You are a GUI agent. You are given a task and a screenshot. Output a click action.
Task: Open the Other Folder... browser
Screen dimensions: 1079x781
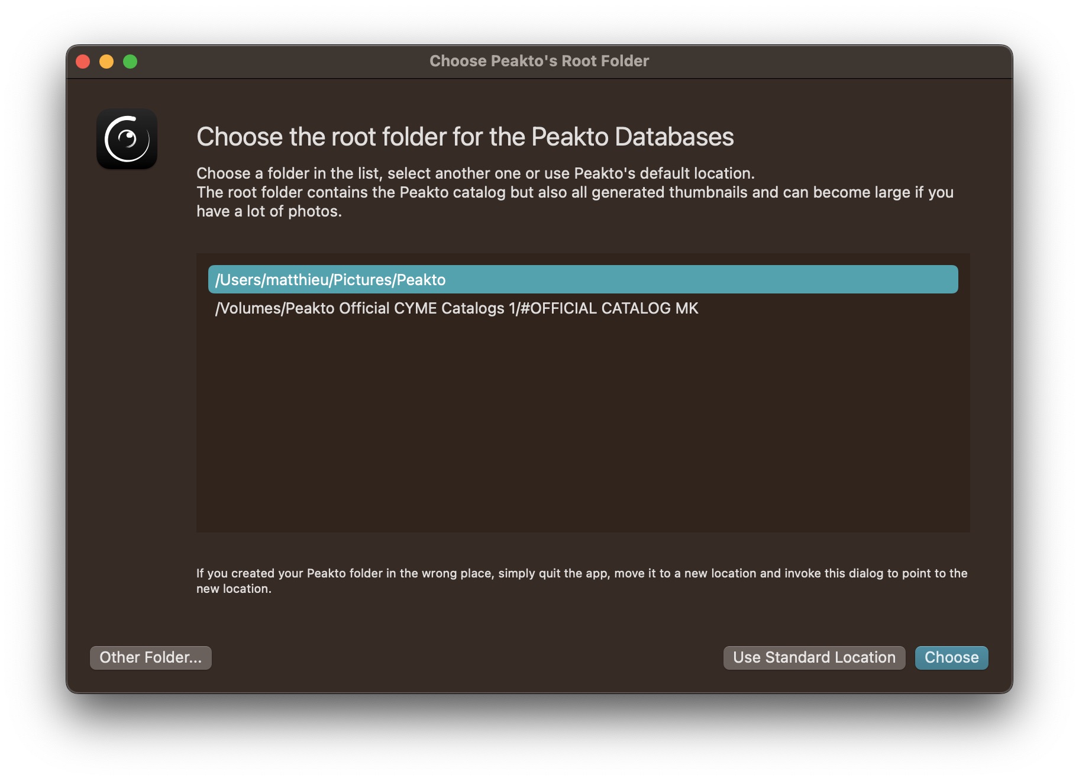coord(151,657)
